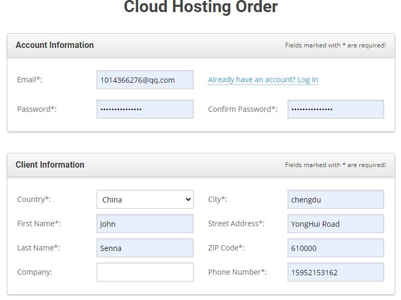Expand the Country dropdown showing China
Screen dimensions: 401x300
pos(145,199)
